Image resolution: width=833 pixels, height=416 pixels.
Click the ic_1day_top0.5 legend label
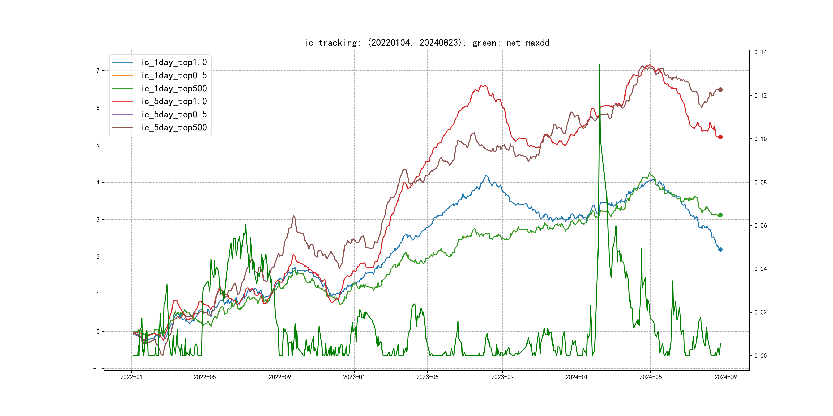click(x=174, y=75)
